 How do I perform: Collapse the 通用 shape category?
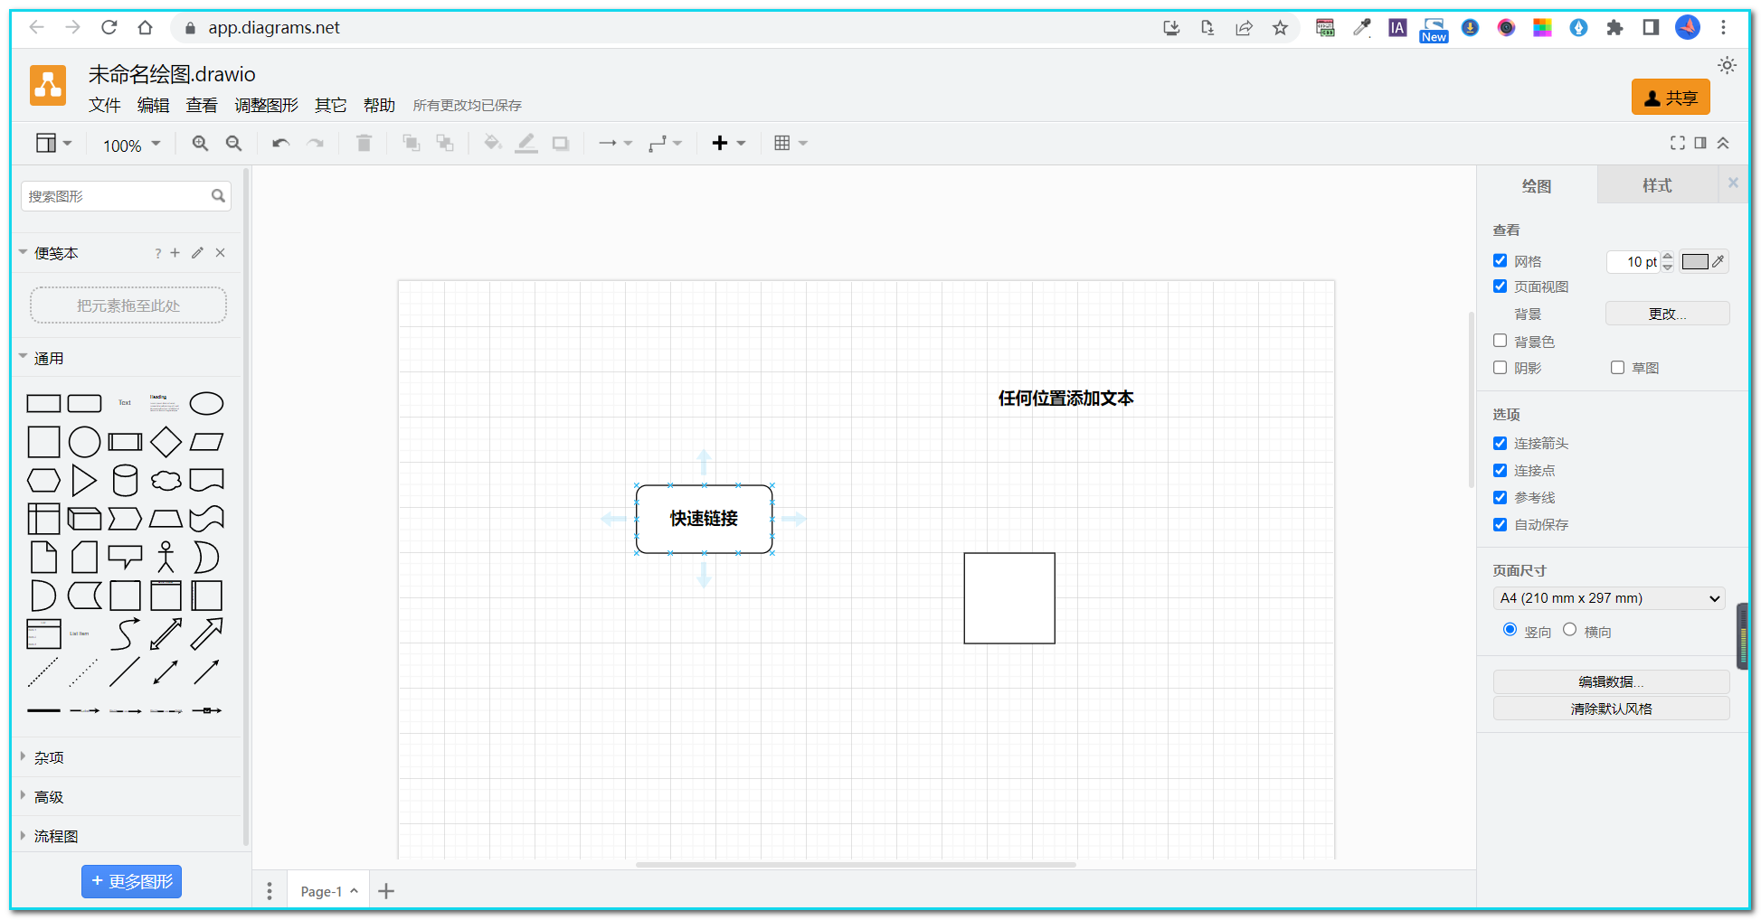pos(49,358)
